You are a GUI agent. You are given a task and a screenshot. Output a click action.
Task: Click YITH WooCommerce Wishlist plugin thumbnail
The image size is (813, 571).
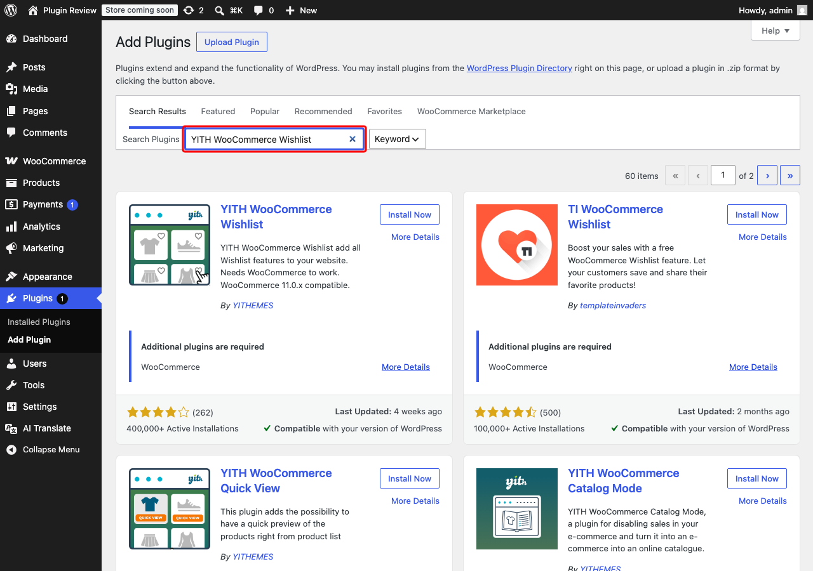(x=170, y=245)
